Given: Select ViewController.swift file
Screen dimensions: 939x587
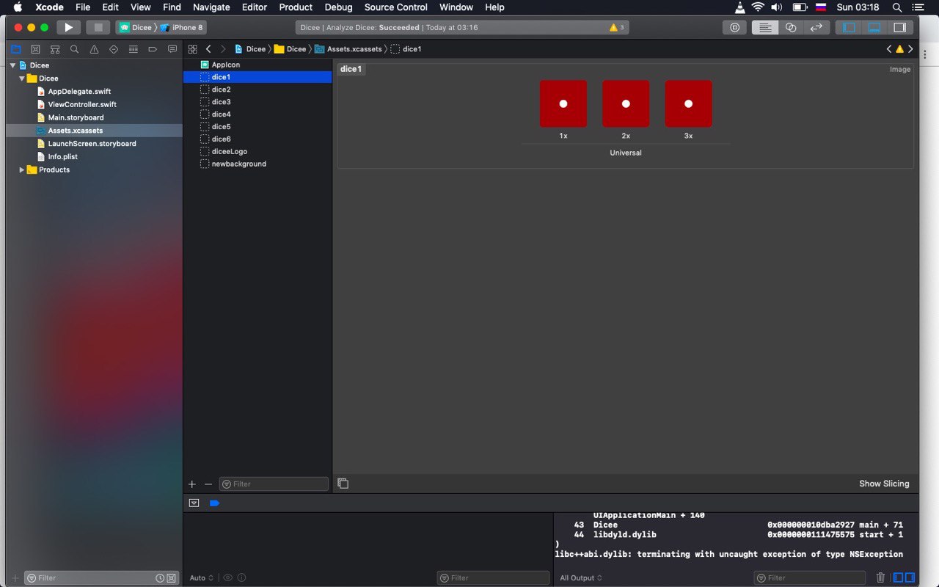Looking at the screenshot, I should (82, 104).
